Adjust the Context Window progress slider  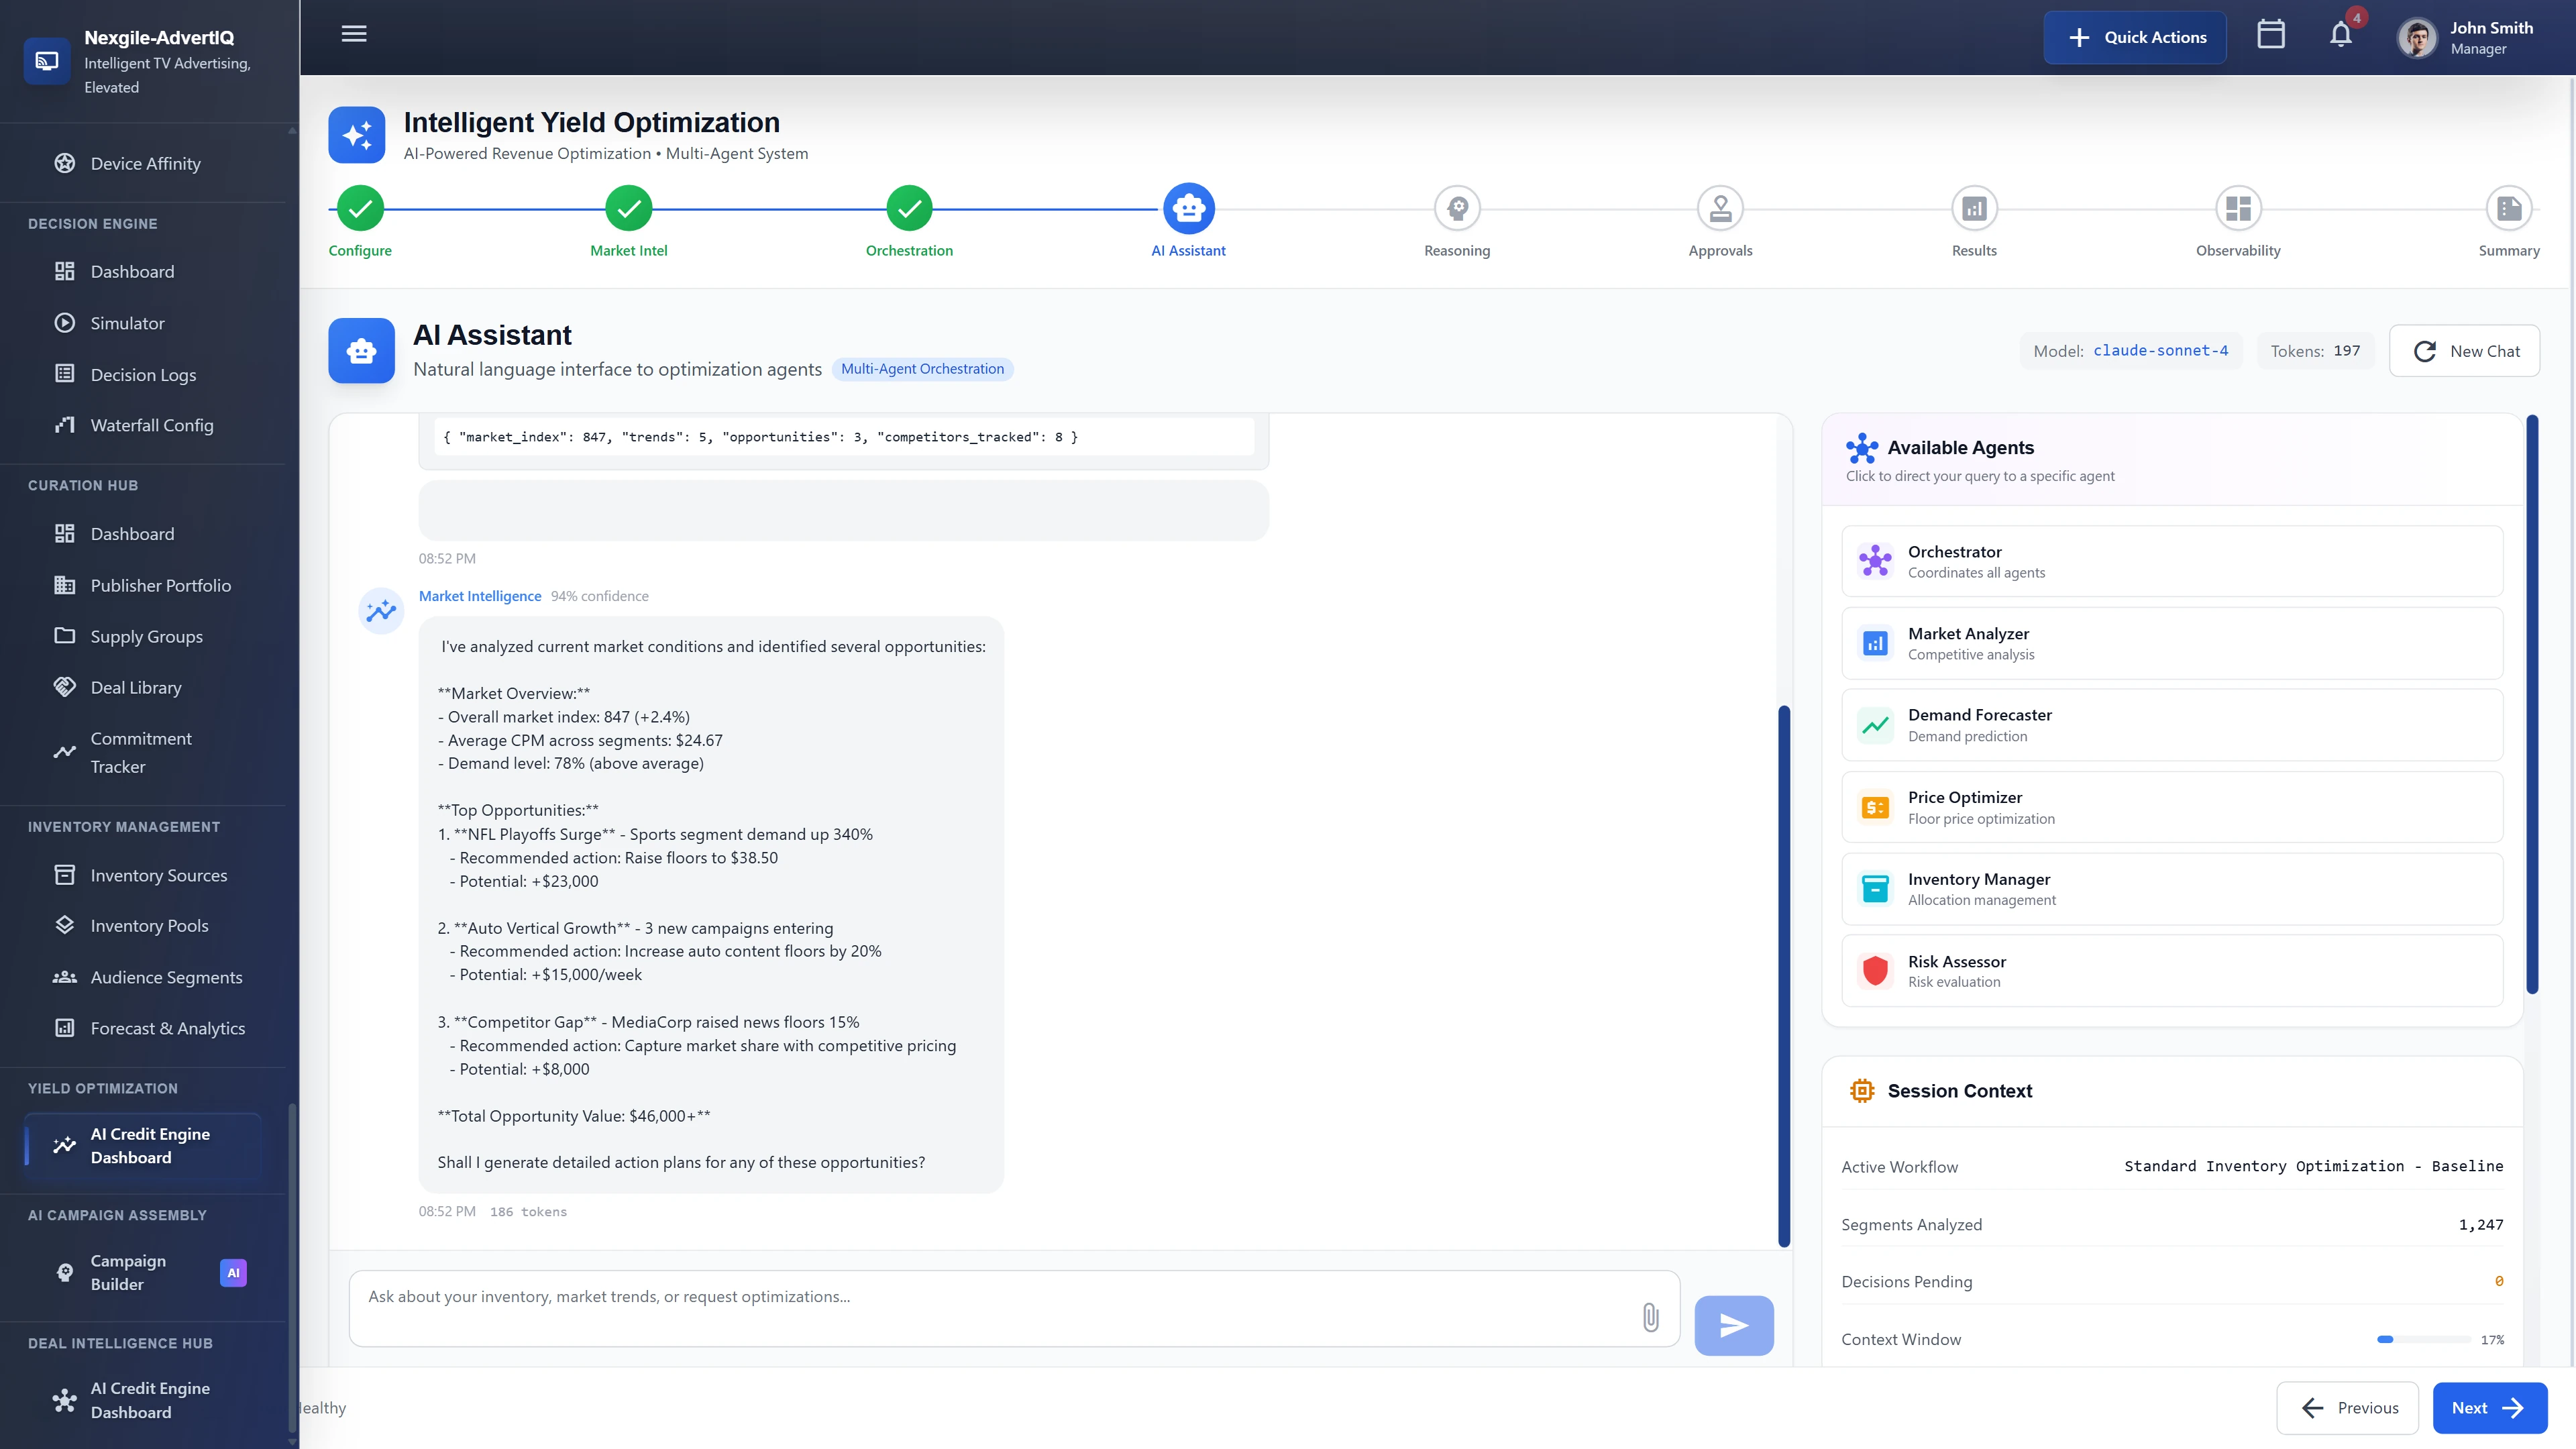[x=2424, y=1339]
